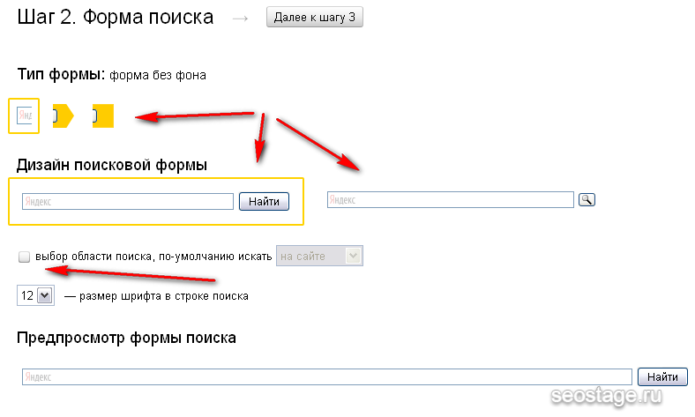Viewport: 695px width, 417px height.
Task: Expand the 'на сайте' default search dropdown
Action: tap(319, 257)
